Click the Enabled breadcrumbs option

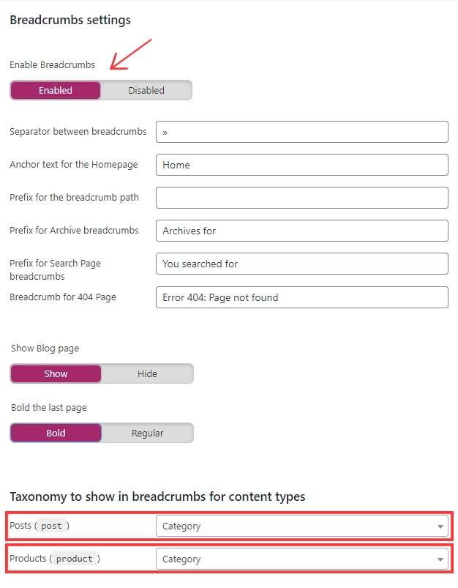(55, 90)
